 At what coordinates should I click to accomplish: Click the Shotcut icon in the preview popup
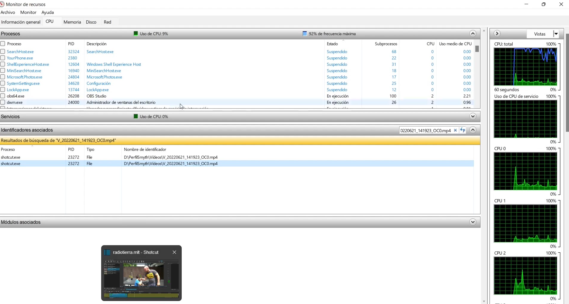click(107, 252)
